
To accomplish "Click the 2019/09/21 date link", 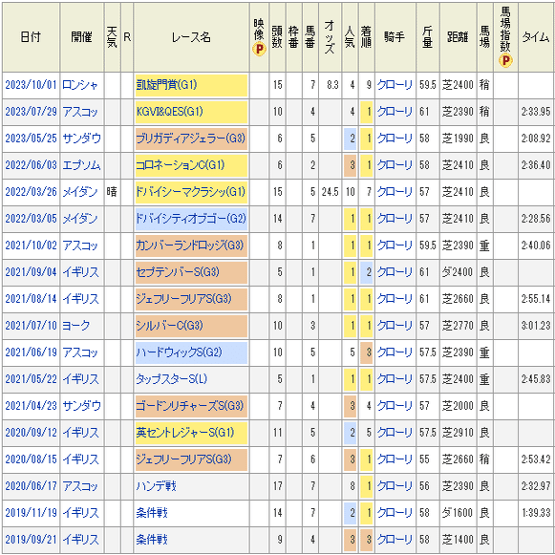I will coord(31,540).
